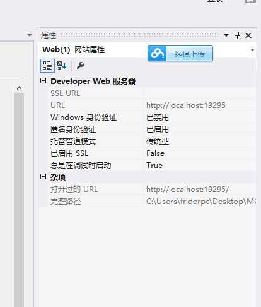
Task: Click the cloud icon on 拖拽上传
Action: tap(157, 54)
